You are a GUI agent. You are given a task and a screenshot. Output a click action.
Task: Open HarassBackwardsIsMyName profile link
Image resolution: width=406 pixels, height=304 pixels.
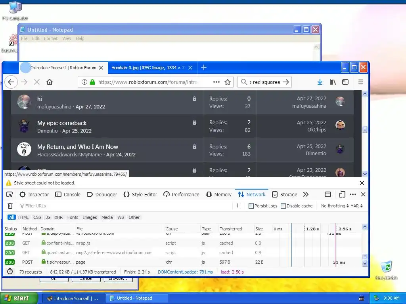(x=69, y=155)
